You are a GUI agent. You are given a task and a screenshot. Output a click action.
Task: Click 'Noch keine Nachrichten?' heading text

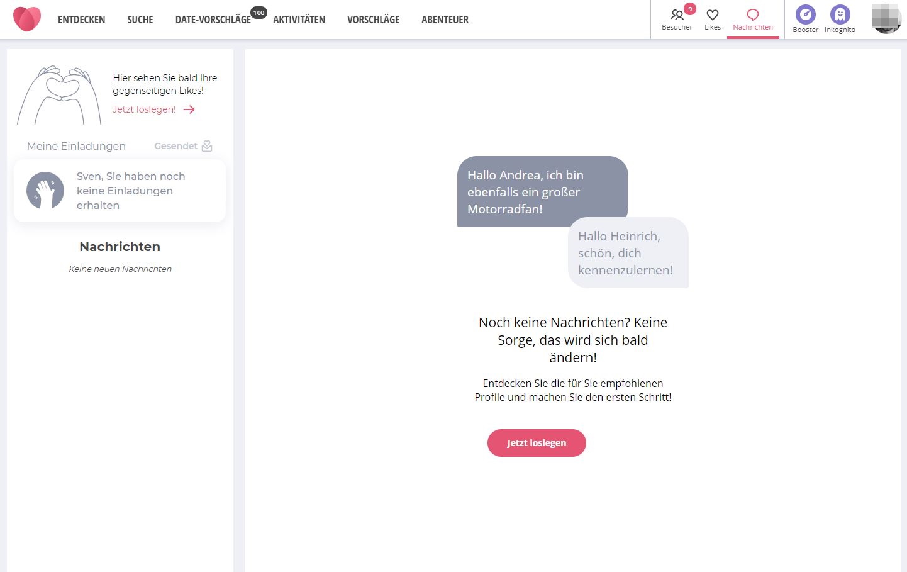tap(573, 340)
